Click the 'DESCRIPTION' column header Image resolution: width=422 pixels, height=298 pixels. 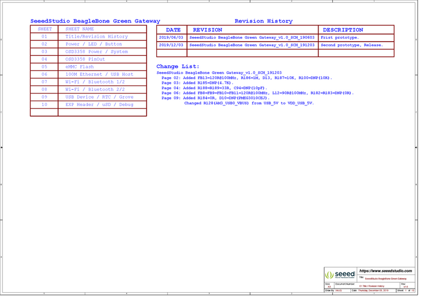coord(343,30)
